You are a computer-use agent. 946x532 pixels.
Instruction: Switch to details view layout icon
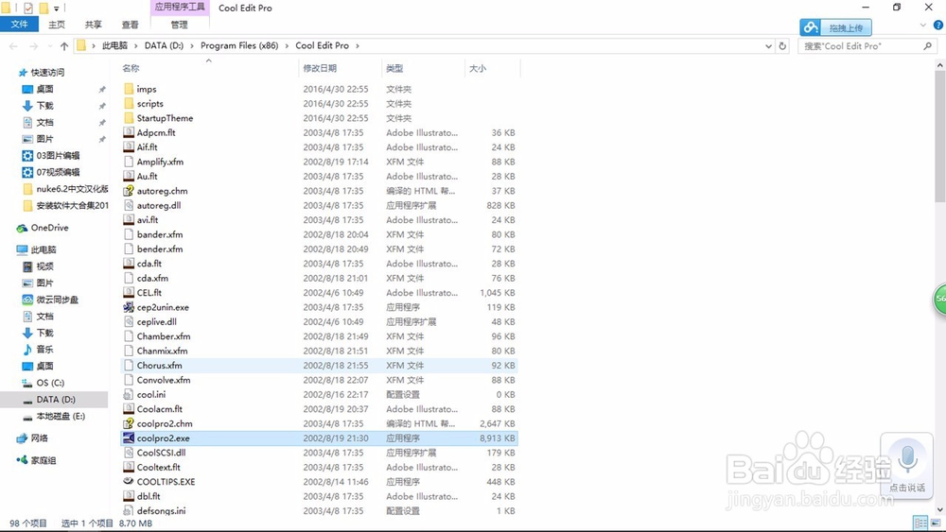tap(920, 523)
